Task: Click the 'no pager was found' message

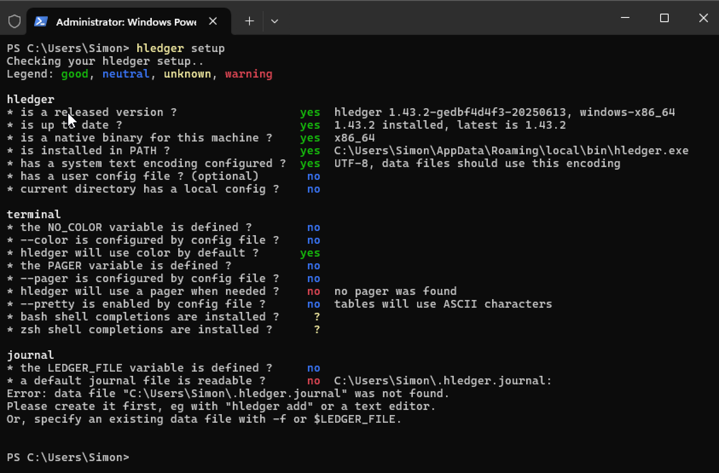Action: [395, 291]
